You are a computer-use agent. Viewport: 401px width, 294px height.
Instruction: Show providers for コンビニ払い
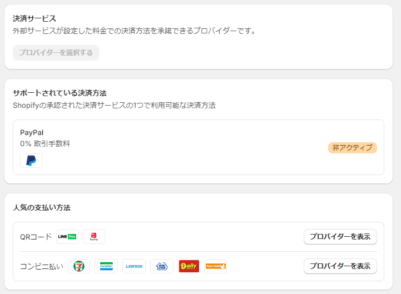(x=340, y=266)
